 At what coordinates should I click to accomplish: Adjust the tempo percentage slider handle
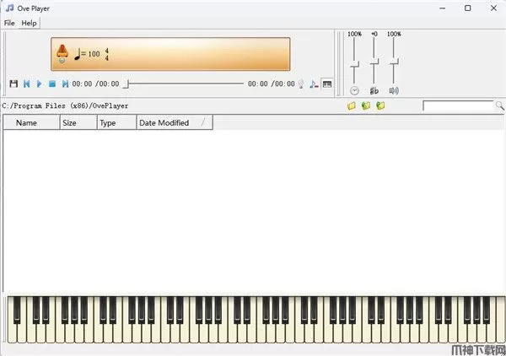354,64
